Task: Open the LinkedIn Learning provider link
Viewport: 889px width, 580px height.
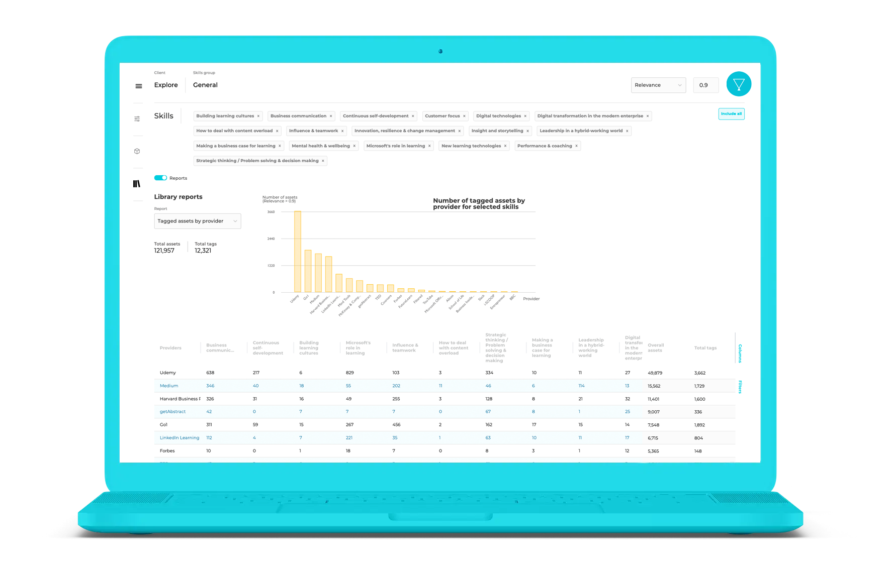Action: click(180, 438)
